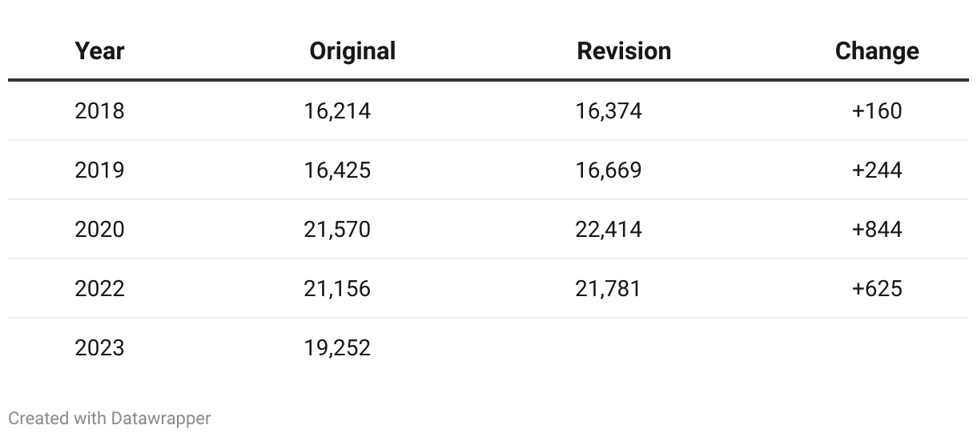The width and height of the screenshot is (977, 437).
Task: Click the Year column header
Action: pos(99,51)
